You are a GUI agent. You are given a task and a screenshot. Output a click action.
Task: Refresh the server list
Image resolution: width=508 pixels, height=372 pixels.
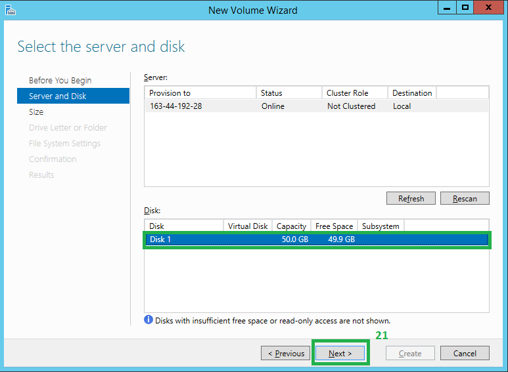click(411, 198)
